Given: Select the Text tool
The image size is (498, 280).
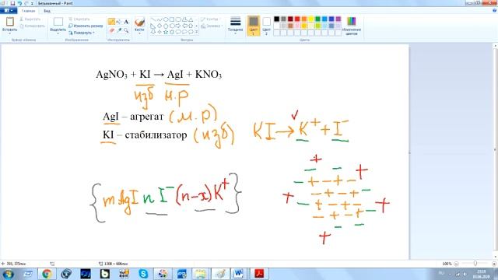Looking at the screenshot, I should click(x=126, y=22).
